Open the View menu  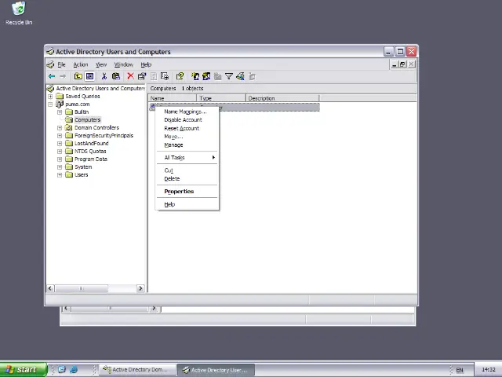tap(101, 64)
